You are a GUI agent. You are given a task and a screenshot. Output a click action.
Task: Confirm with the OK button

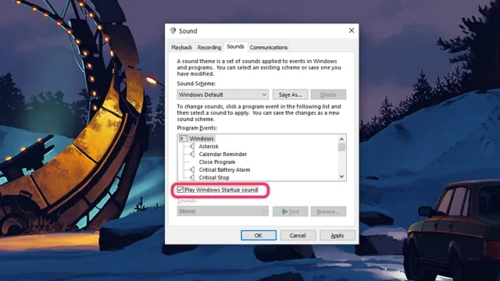tap(259, 236)
